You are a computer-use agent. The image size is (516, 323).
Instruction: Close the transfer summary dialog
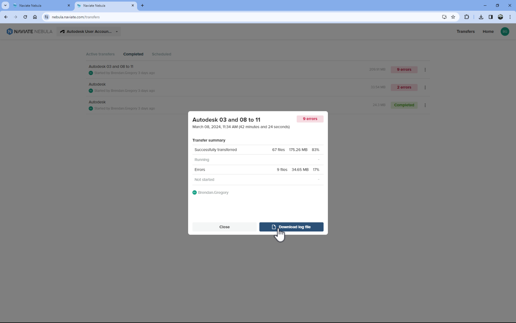point(224,227)
